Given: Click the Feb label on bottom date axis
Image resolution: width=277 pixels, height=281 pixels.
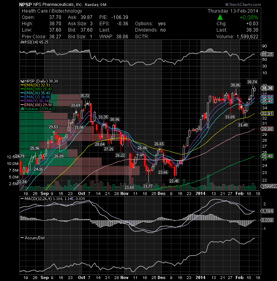Looking at the screenshot, I should (x=239, y=277).
